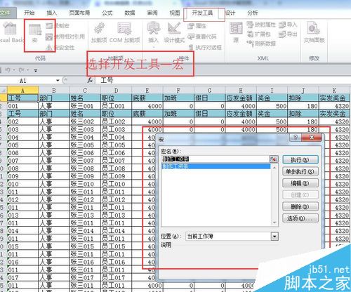Switch to the Design (设计) tab

point(230,13)
